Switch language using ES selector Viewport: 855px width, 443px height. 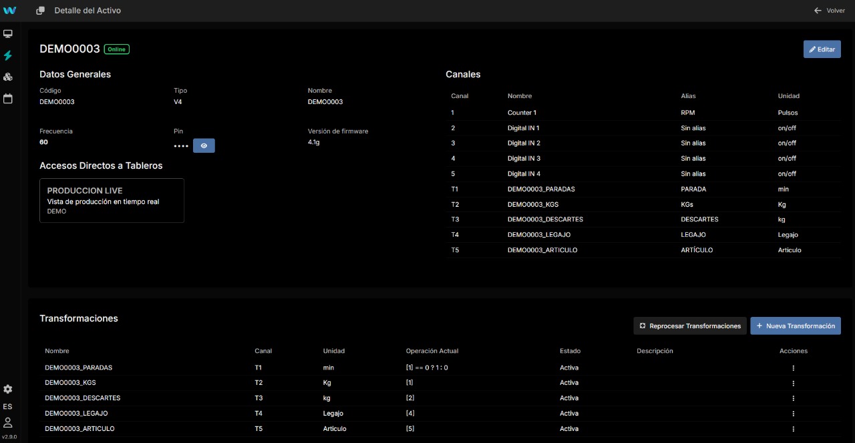[7, 406]
